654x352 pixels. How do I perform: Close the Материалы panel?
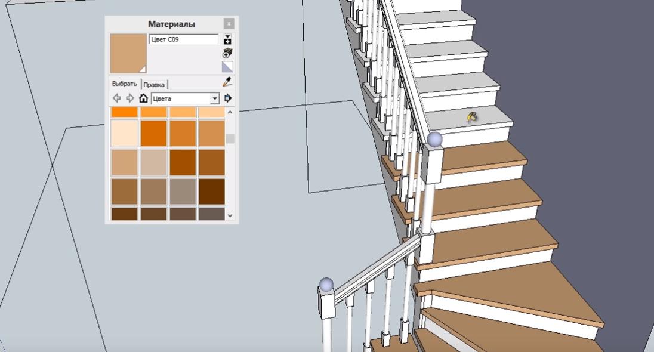[x=229, y=24]
